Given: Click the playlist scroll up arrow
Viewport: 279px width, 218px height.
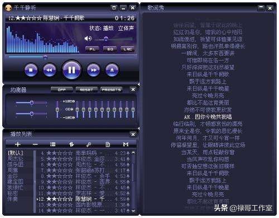Looking at the screenshot, I should 133,152.
